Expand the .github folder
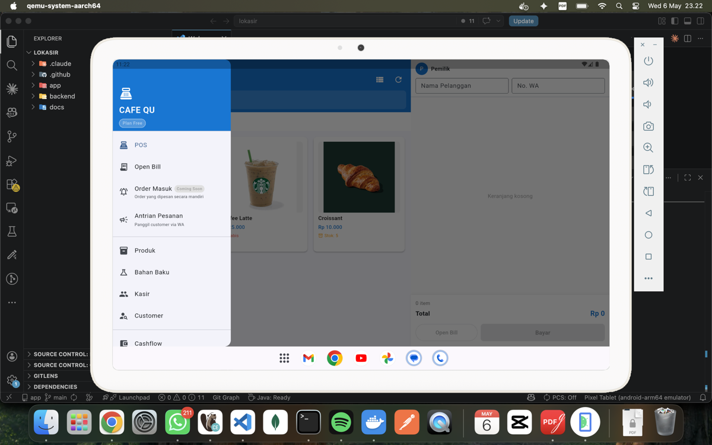 click(x=55, y=75)
